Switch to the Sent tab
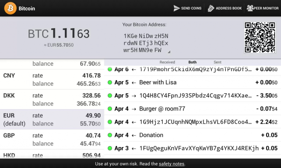The height and width of the screenshot is (168, 281). pos(218,62)
